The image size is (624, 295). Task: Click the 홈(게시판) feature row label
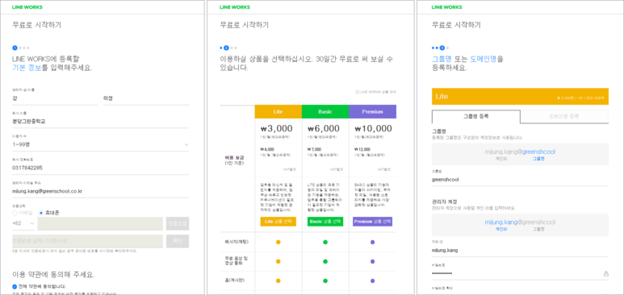point(234,280)
